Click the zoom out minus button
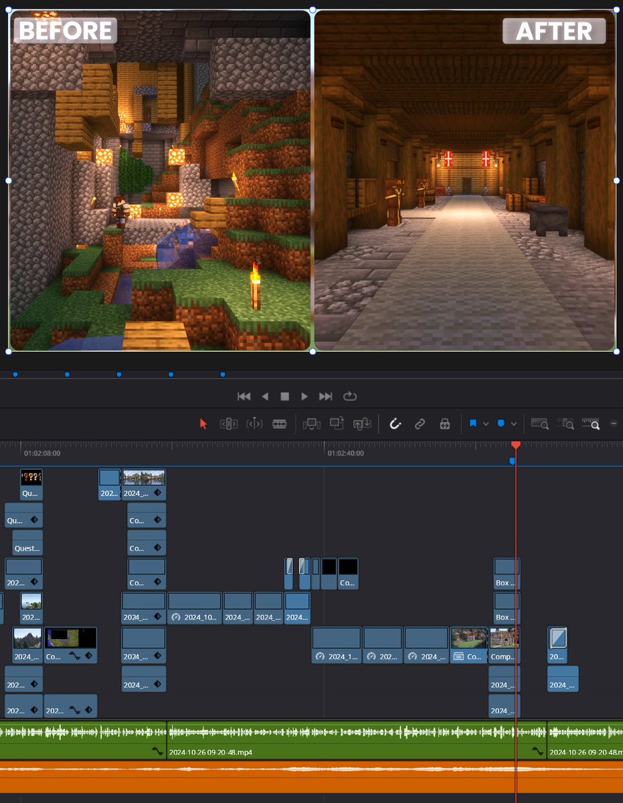This screenshot has height=803, width=623. 614,424
